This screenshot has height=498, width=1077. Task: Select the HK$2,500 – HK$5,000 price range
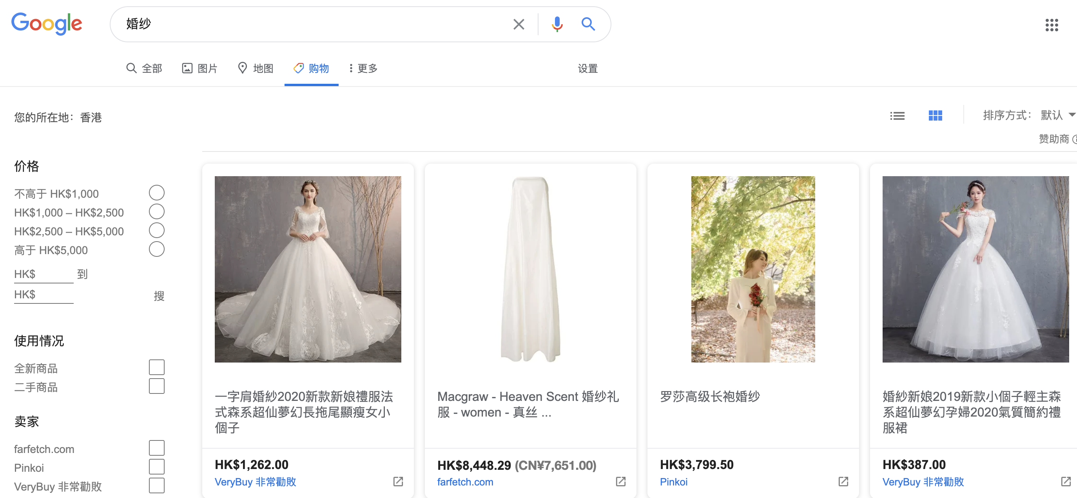point(156,231)
